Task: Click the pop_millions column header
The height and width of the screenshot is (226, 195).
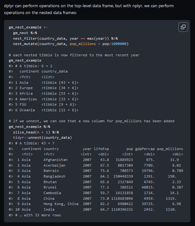Action: coord(170,149)
